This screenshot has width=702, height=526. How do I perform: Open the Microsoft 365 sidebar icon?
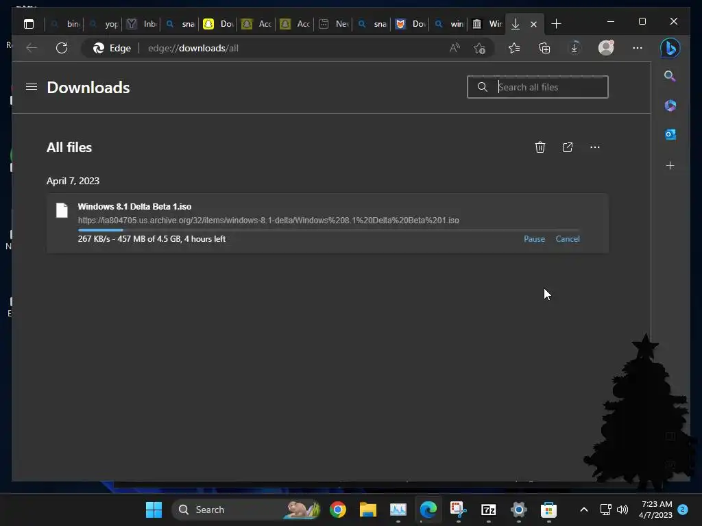click(670, 105)
